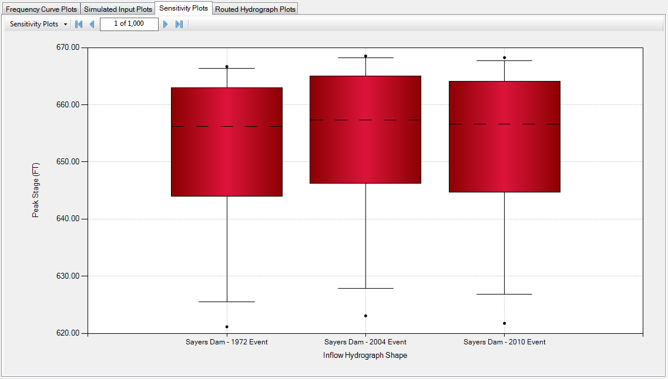
Task: Select the Sensitivity Plots tab
Action: (183, 8)
